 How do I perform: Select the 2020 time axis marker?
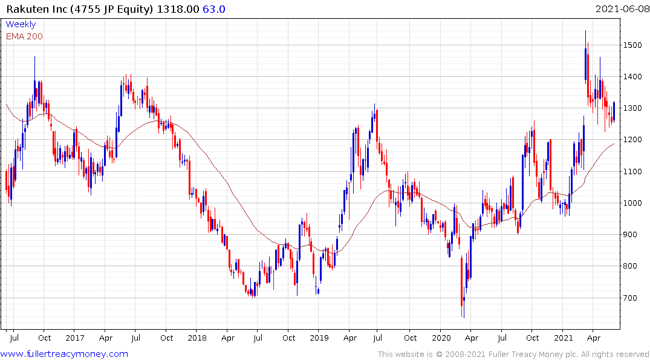tap(441, 338)
